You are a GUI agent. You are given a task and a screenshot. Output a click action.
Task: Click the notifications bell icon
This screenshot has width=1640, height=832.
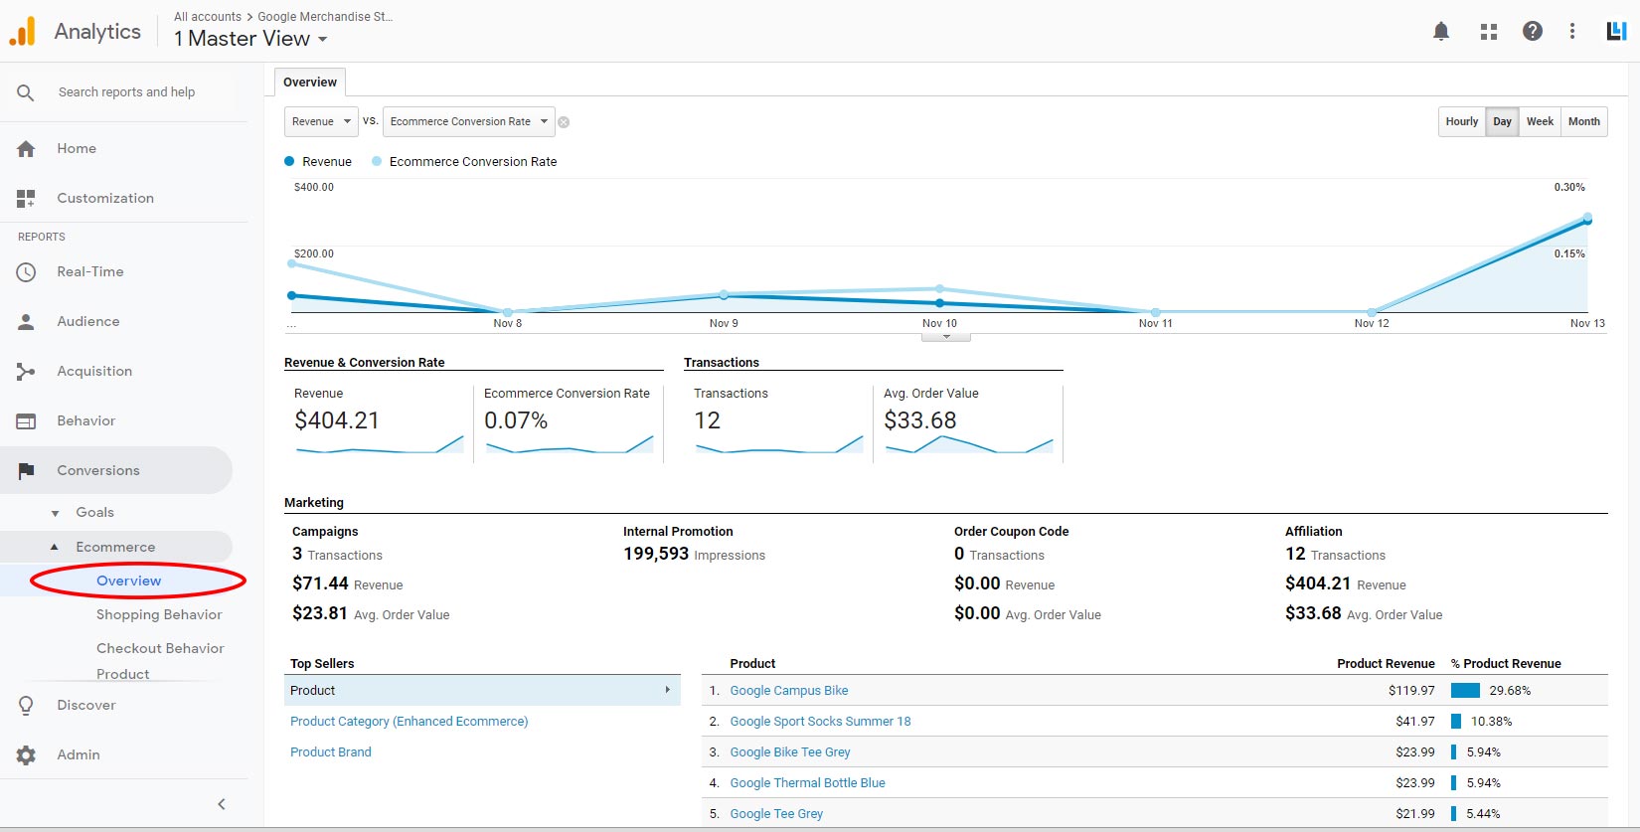(x=1440, y=32)
